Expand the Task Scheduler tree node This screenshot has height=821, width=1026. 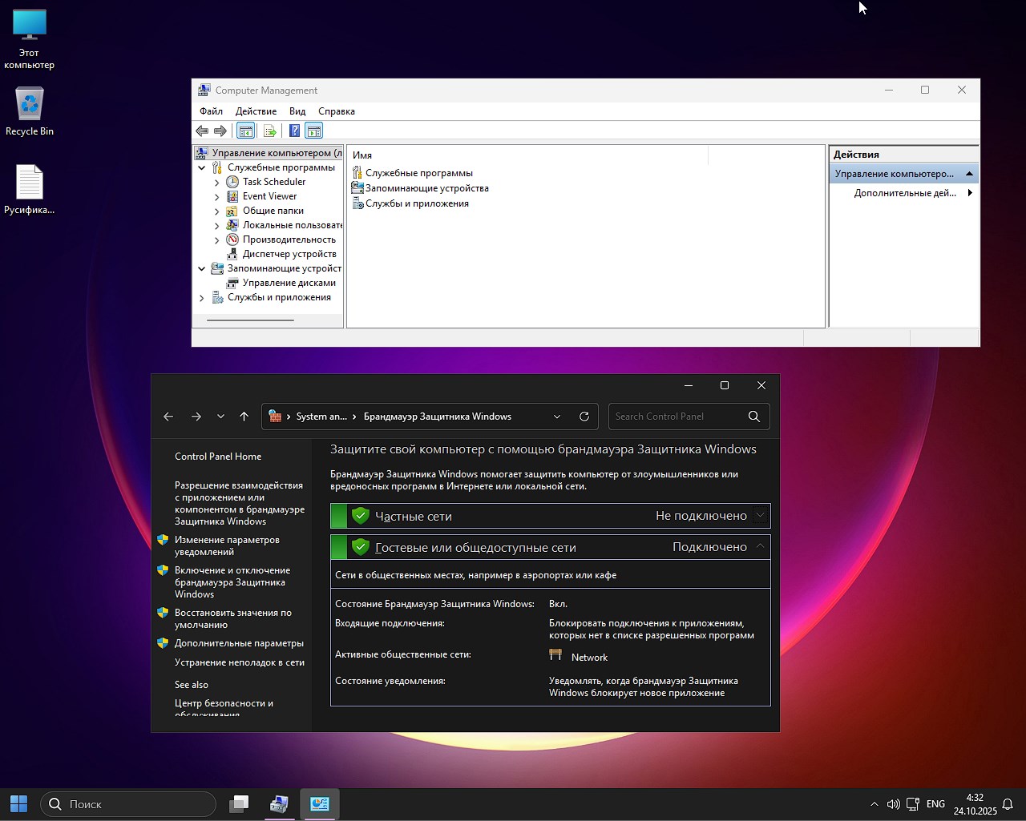pyautogui.click(x=216, y=183)
